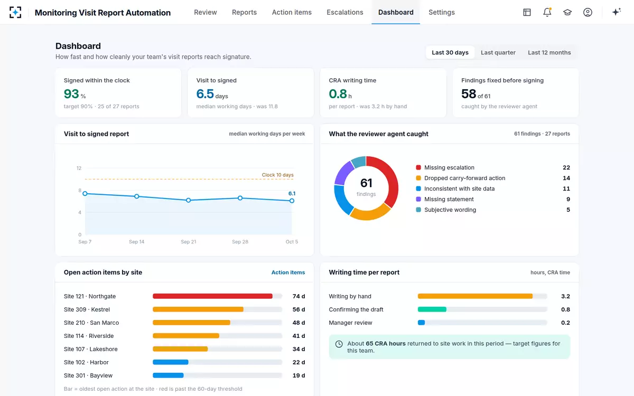The height and width of the screenshot is (396, 634).
Task: Click the red Missing escalation legend swatch
Action: [418, 167]
